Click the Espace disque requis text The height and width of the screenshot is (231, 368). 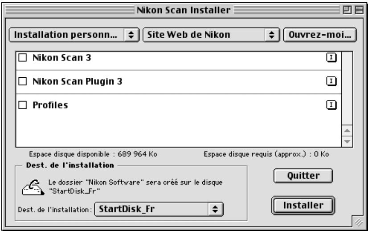[266, 154]
